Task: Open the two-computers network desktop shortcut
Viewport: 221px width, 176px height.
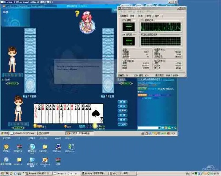Action: tap(57, 148)
